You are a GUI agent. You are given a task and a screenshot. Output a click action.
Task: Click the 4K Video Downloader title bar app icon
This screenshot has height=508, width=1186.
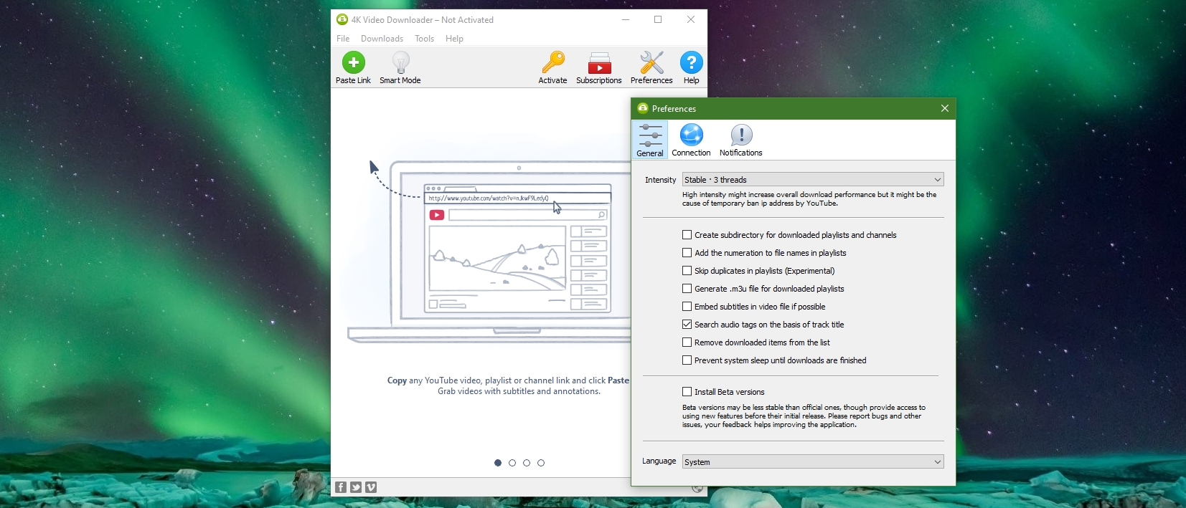pos(342,19)
